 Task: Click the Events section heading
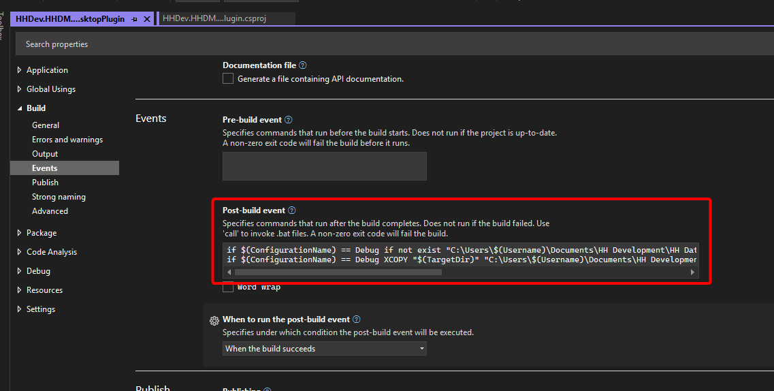151,119
